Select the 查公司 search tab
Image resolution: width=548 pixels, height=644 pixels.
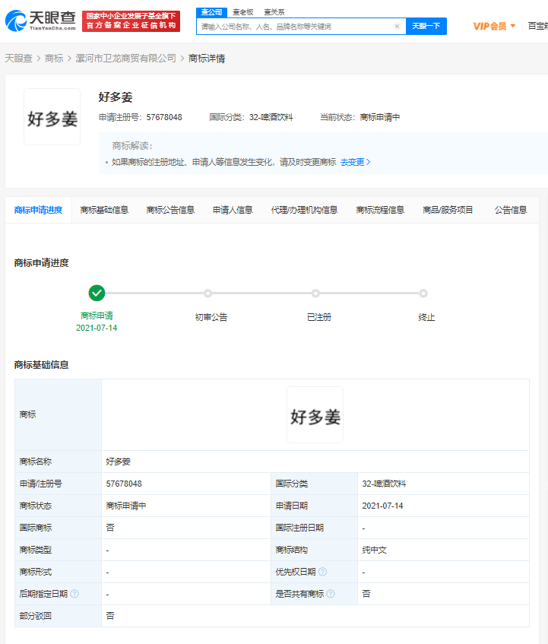click(211, 12)
